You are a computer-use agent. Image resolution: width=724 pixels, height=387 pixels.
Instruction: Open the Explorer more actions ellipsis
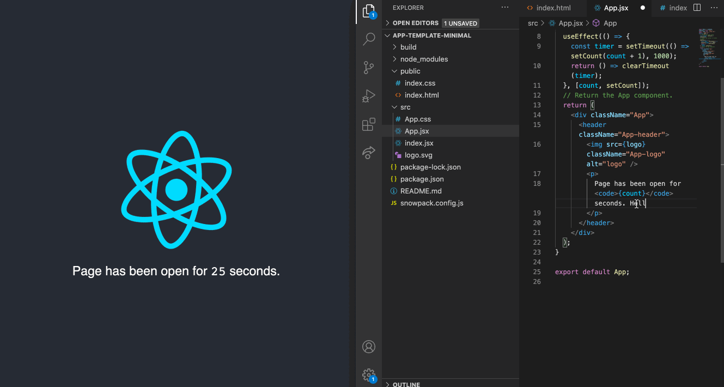pyautogui.click(x=504, y=7)
